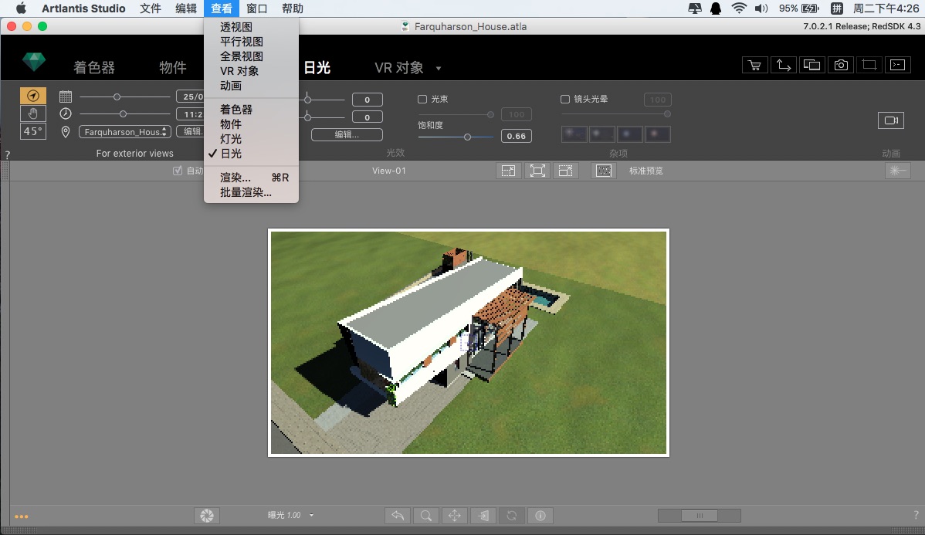Screen dimensions: 925x535
Task: Click the undo arrow icon in bottom bar
Action: (398, 516)
